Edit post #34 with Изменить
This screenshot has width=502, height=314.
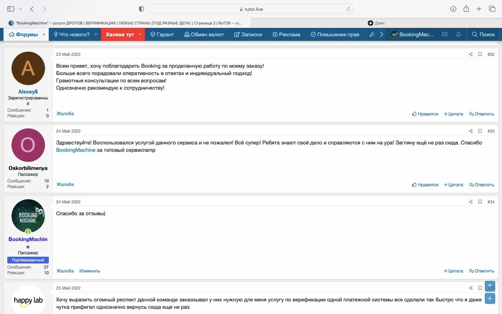pyautogui.click(x=89, y=271)
